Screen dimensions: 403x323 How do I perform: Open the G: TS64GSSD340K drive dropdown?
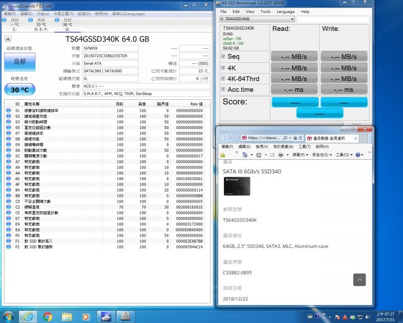coord(257,19)
